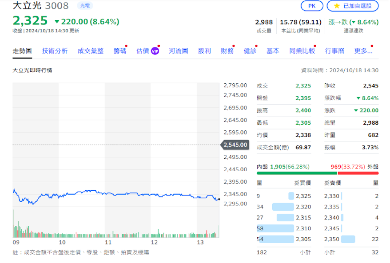Click the bid price 2,320

(303, 207)
